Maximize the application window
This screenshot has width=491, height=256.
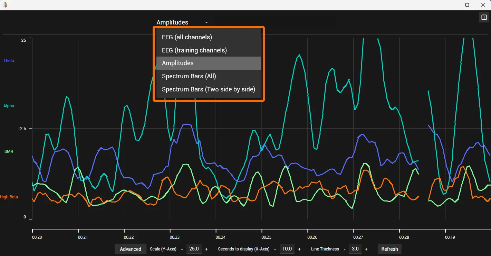[x=467, y=5]
